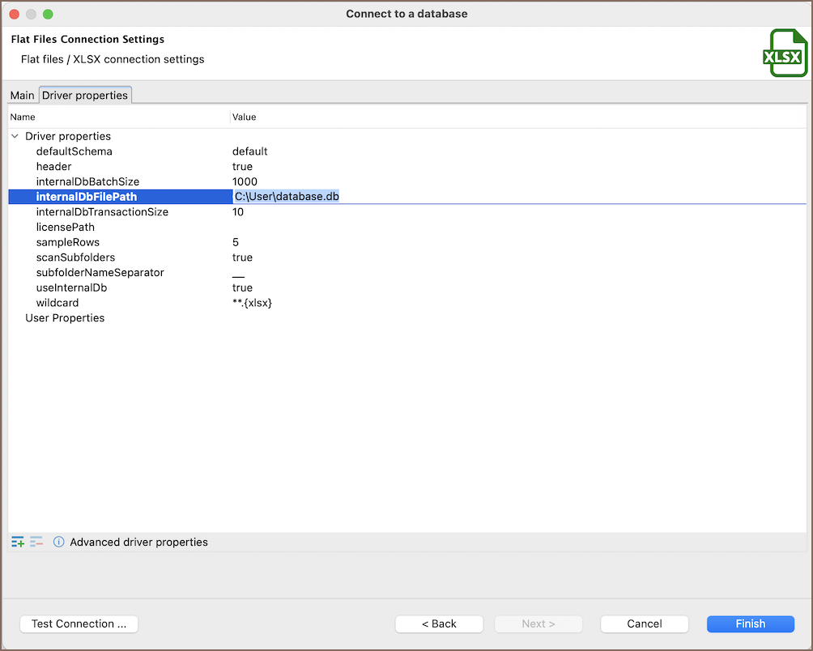Screen dimensions: 813x651
Task: Select the User Properties tree node
Action: coord(65,318)
